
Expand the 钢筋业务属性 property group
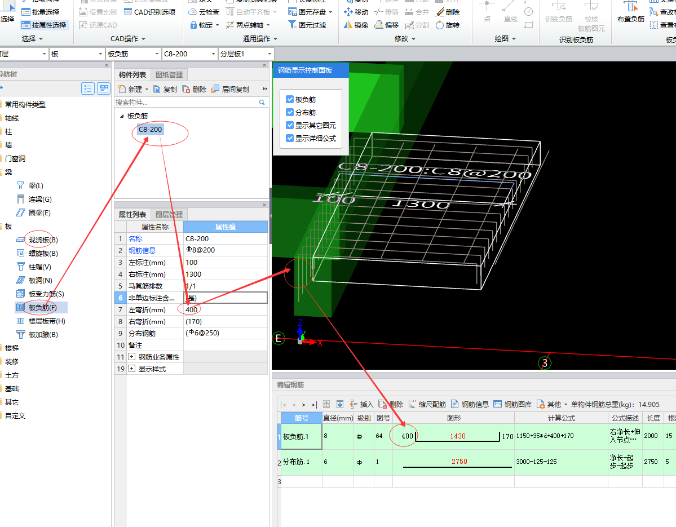coord(132,357)
